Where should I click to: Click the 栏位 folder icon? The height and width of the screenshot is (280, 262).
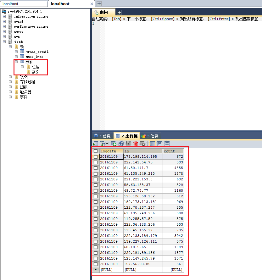[28, 67]
